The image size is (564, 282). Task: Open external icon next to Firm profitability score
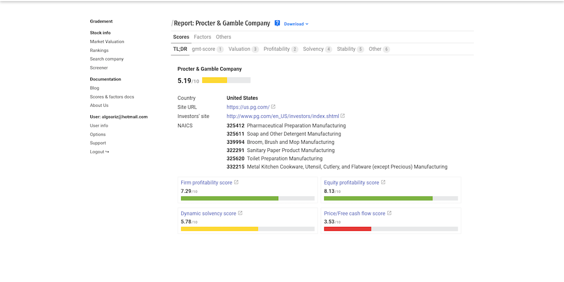point(236,182)
